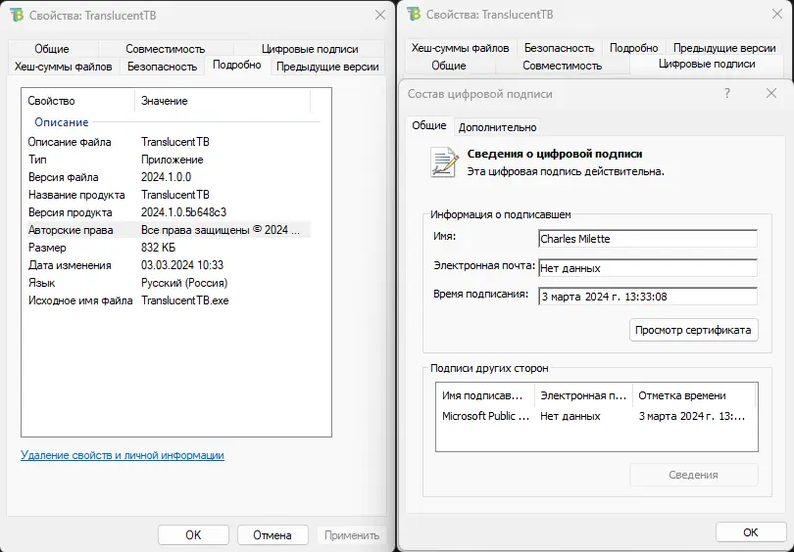The width and height of the screenshot is (794, 552).
Task: Open the Безопасность tab in left window
Action: click(162, 67)
